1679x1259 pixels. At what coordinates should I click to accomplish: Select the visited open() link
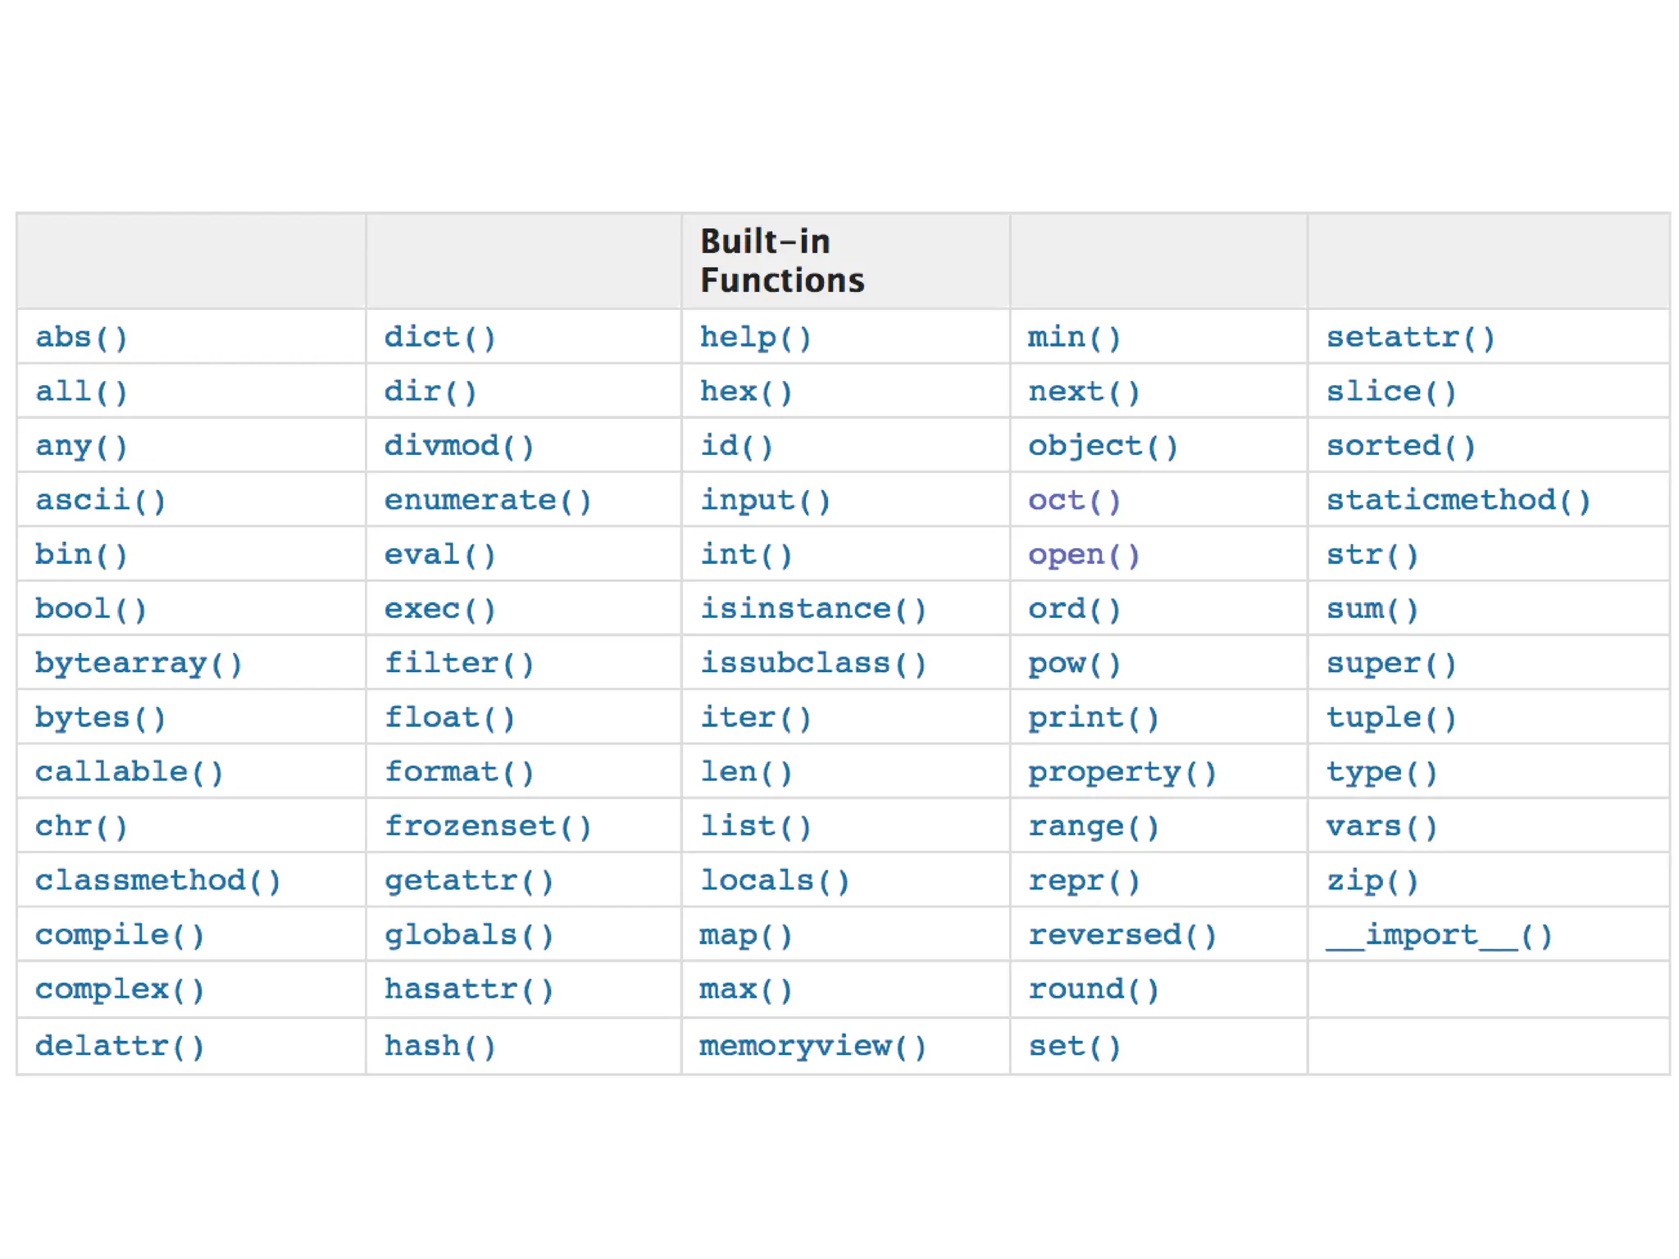pos(1084,556)
